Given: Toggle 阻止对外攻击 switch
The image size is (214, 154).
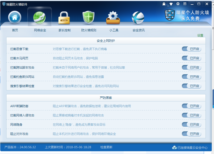Looking at the screenshot, I should tap(191, 134).
